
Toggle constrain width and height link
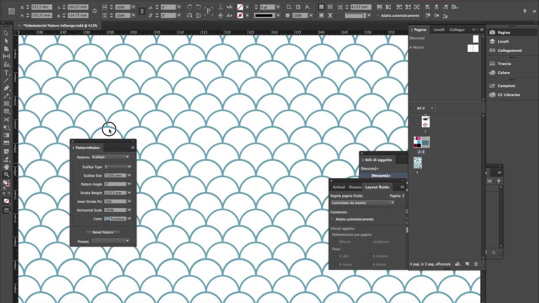[94, 11]
